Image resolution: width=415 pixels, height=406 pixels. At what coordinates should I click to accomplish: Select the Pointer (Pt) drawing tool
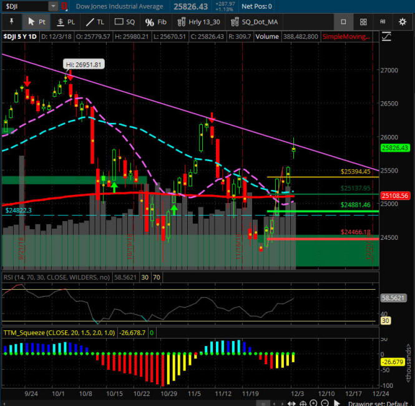36,22
